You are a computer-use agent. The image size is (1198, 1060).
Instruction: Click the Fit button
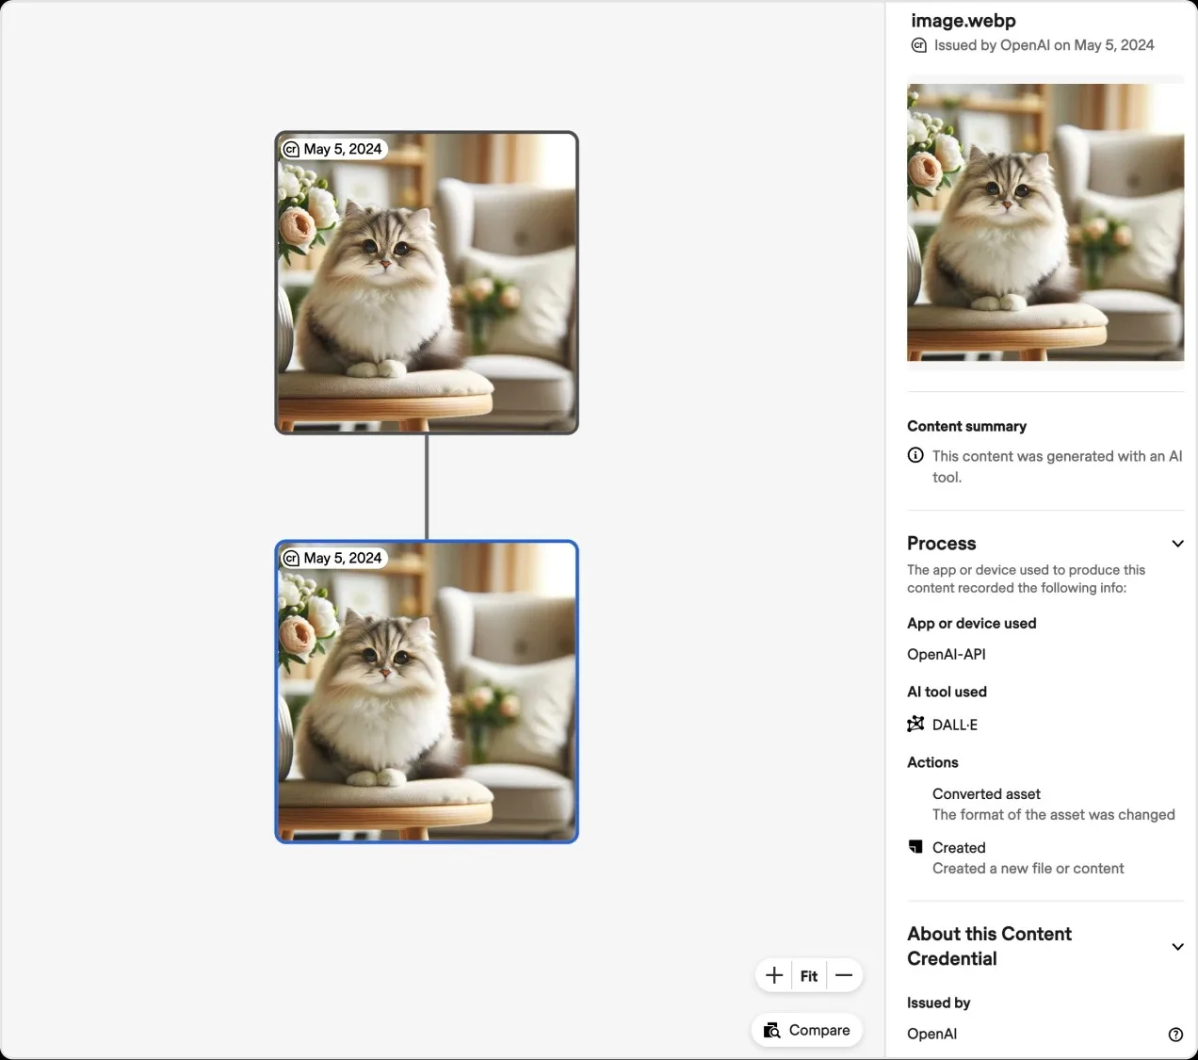coord(808,975)
